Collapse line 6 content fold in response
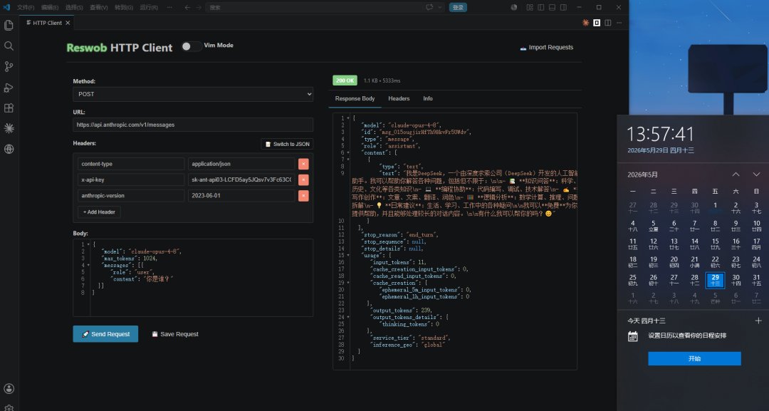Screen dimensions: 769x411 (x=348, y=152)
